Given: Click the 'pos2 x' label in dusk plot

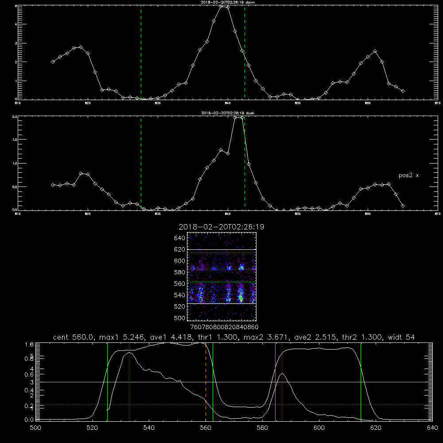Looking at the screenshot, I should tap(408, 175).
